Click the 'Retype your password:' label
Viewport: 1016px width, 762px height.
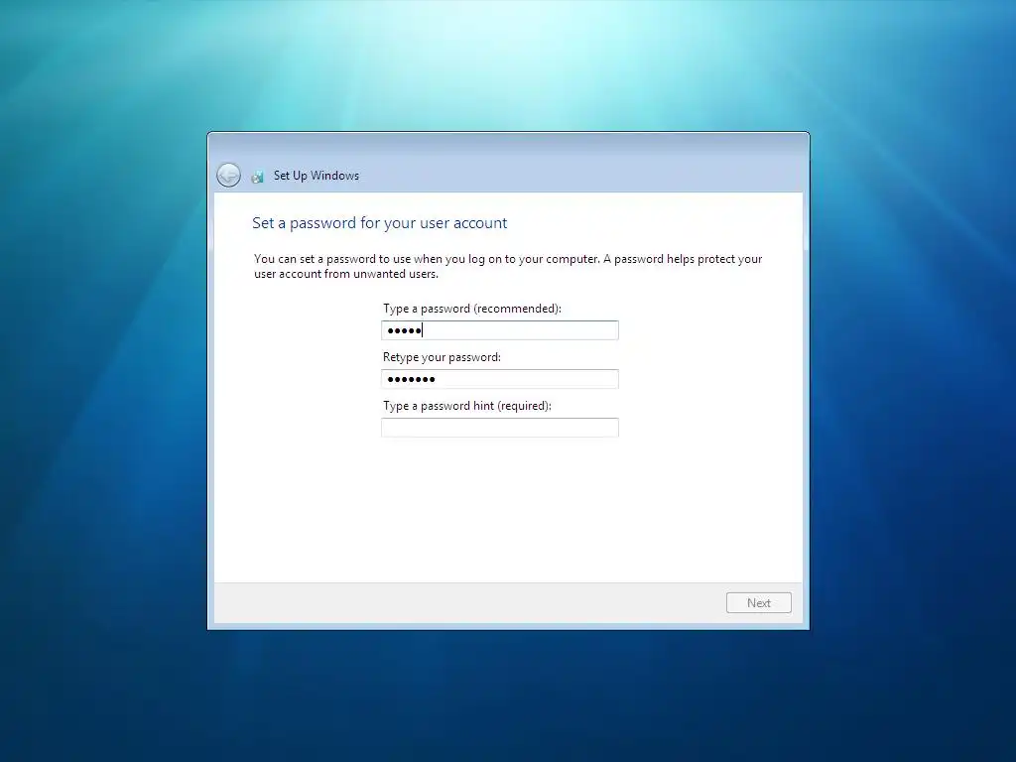pyautogui.click(x=442, y=357)
